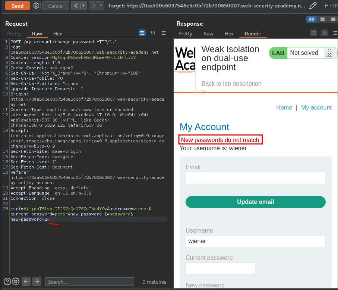Open Request panel hamburger options menu
Screen dimensions: 338x290
[x=164, y=33]
